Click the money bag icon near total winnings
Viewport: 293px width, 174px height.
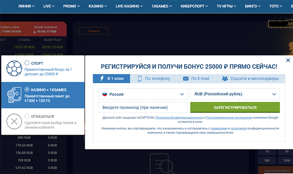(x=34, y=32)
